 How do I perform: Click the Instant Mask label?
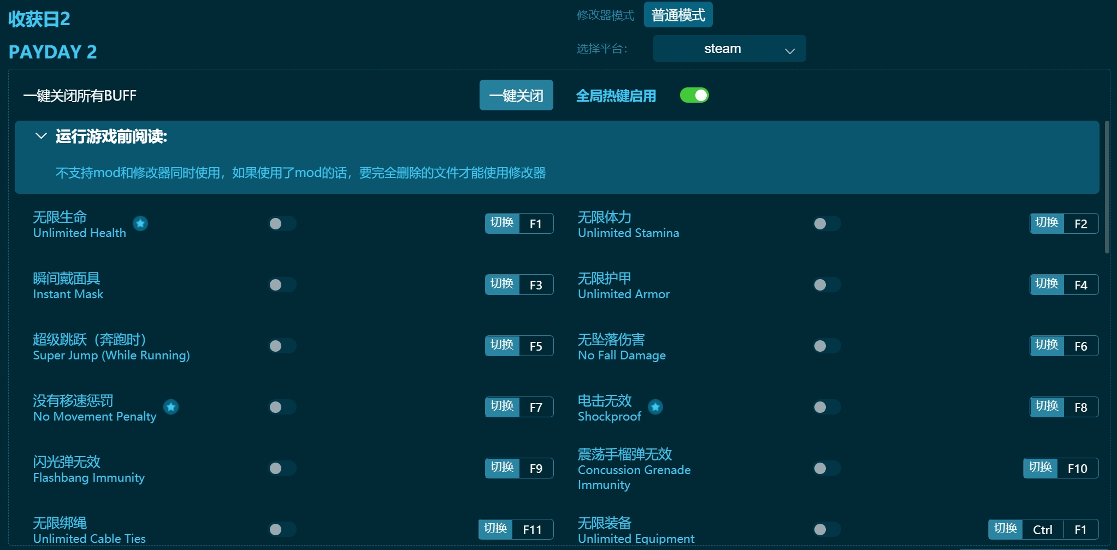pos(68,294)
